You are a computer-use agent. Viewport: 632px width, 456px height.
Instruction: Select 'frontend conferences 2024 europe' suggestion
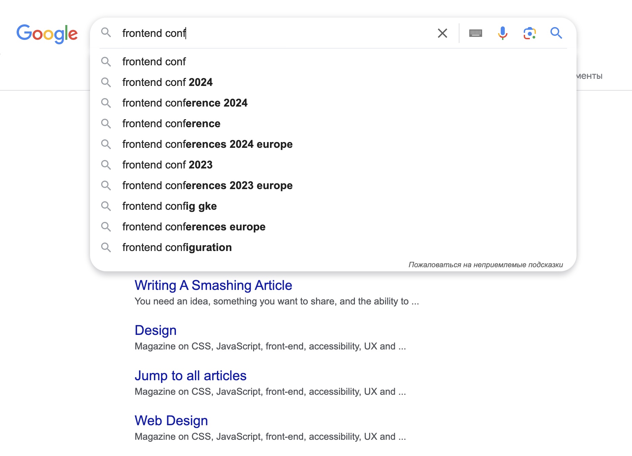click(207, 144)
